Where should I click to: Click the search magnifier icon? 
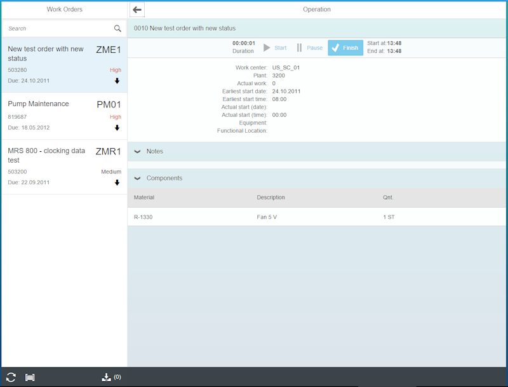point(117,29)
